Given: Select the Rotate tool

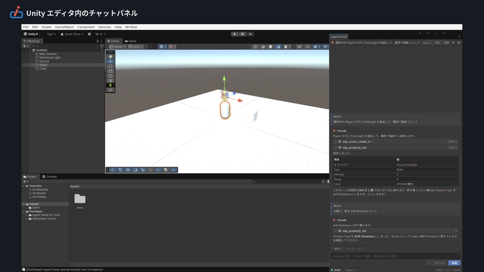Looking at the screenshot, I should click(111, 66).
